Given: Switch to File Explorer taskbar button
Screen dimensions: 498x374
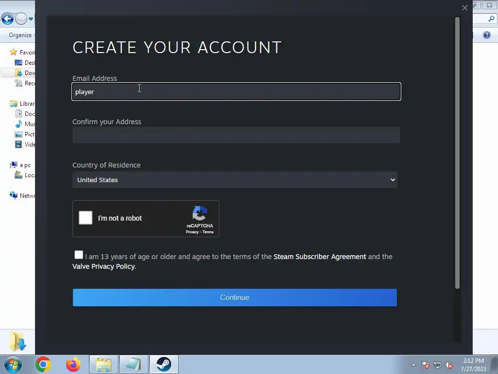Looking at the screenshot, I should (104, 364).
